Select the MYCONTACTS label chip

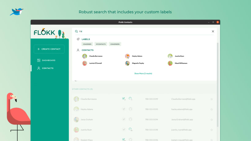click(x=101, y=44)
